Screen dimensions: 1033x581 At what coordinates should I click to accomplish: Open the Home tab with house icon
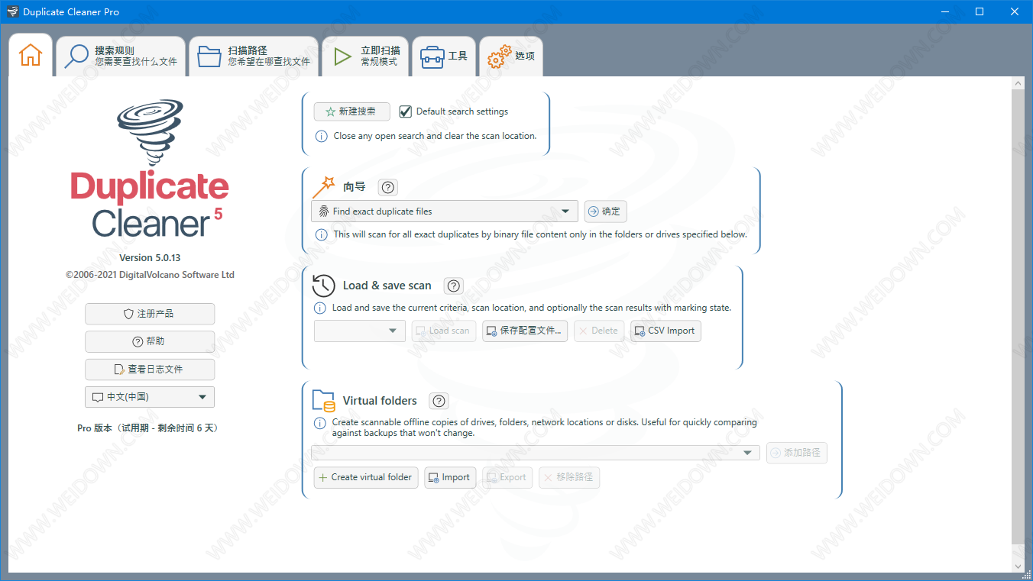[31, 56]
